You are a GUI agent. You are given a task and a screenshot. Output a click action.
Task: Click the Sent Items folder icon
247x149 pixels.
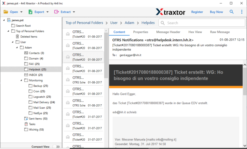click(x=26, y=119)
